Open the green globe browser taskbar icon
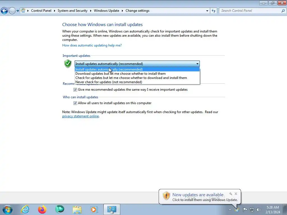This screenshot has height=215, width=287. 60,209
